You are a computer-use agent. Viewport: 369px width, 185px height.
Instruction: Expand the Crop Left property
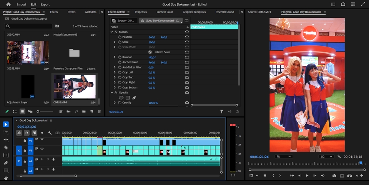tap(115, 72)
